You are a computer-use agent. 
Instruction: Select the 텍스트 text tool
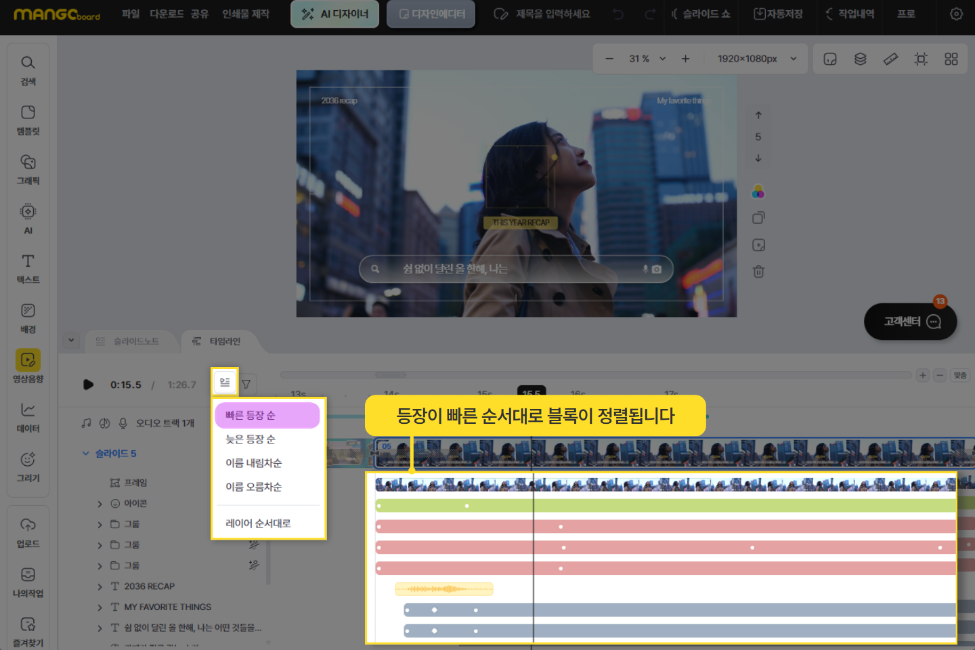click(28, 267)
